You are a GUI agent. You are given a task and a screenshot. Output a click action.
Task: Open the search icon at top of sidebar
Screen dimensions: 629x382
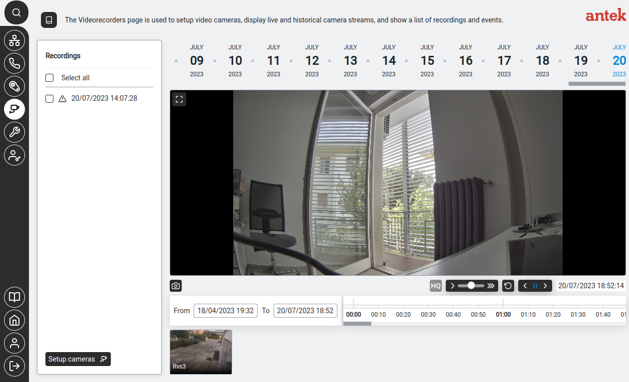coord(16,12)
